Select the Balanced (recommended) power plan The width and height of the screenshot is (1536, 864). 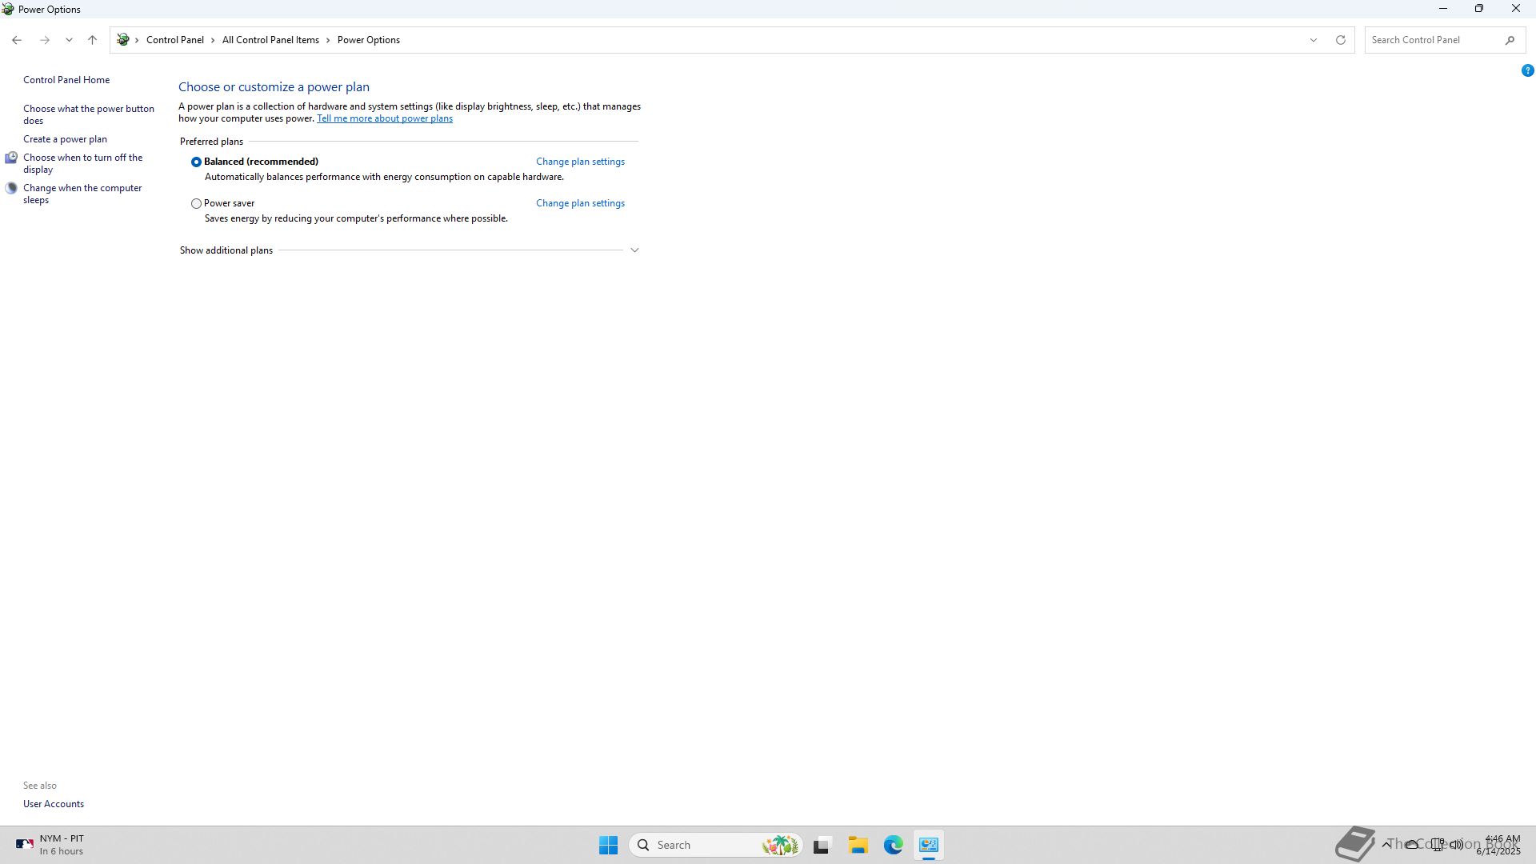point(196,162)
